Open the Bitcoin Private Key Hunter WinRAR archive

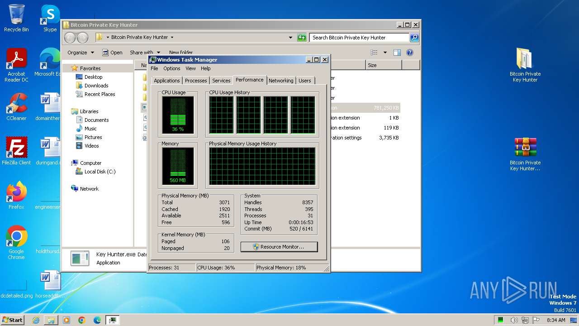(525, 154)
